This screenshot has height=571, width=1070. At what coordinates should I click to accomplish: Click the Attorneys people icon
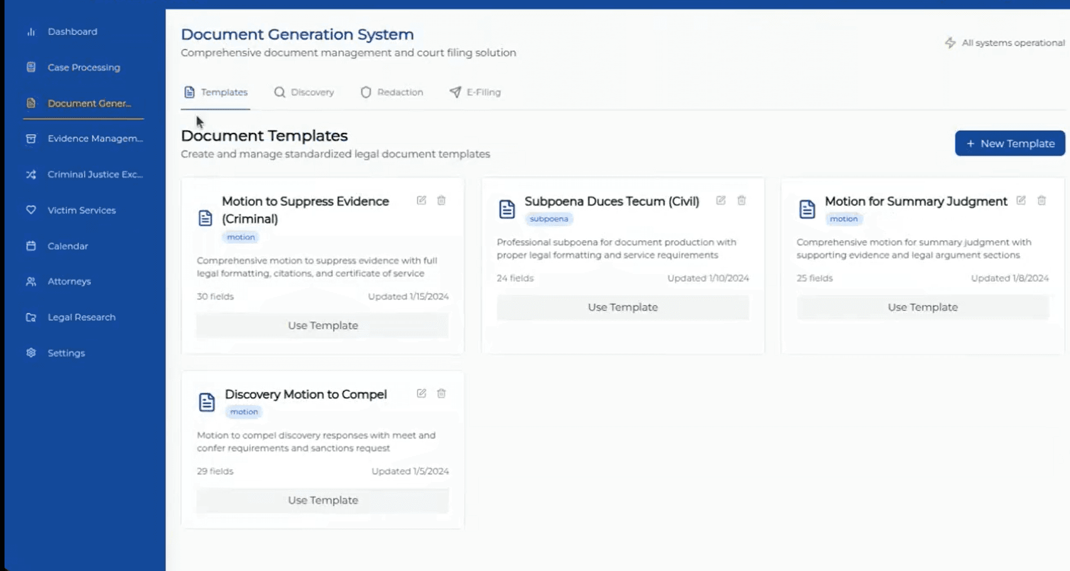pyautogui.click(x=31, y=281)
